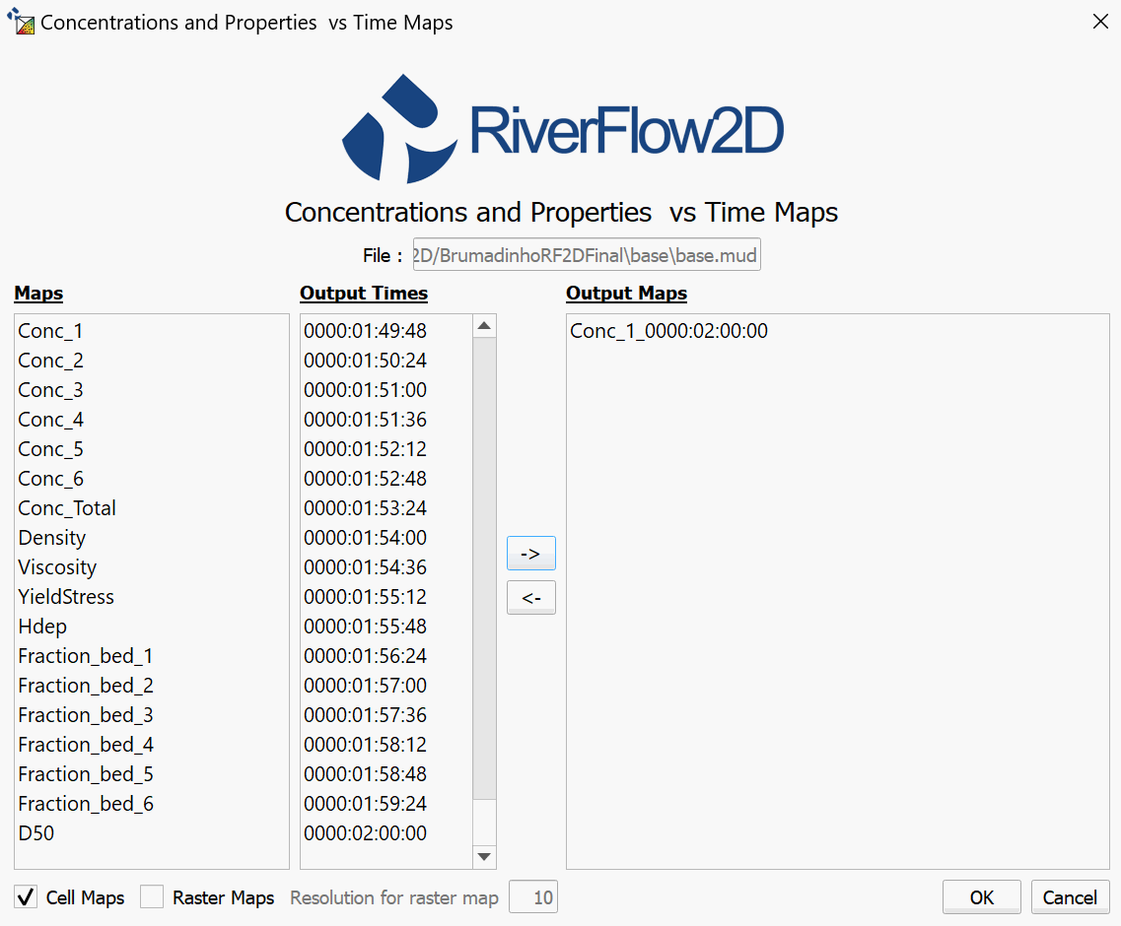Image resolution: width=1121 pixels, height=926 pixels.
Task: Pick the D50 map item
Action: coord(36,833)
